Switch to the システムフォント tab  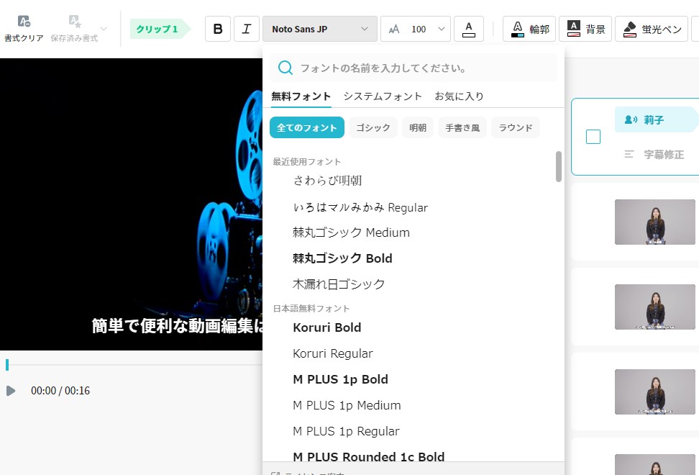coord(383,96)
